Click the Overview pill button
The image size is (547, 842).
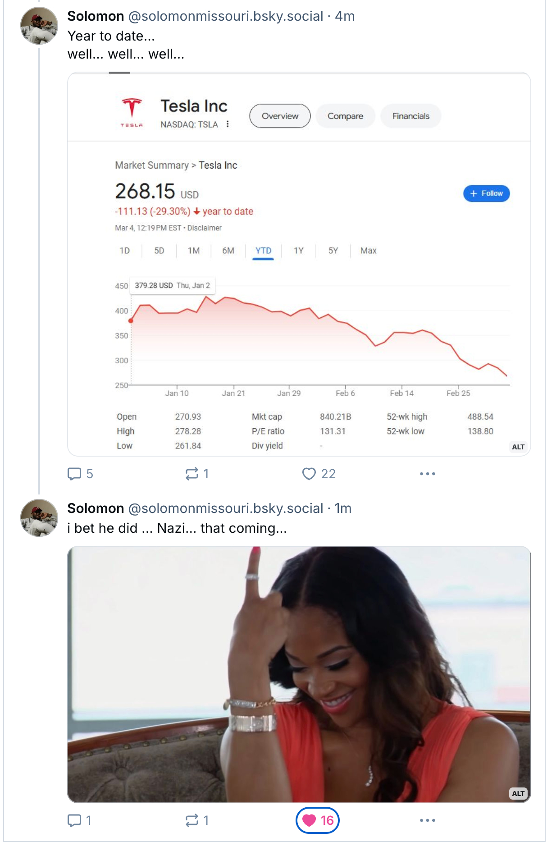click(x=280, y=116)
